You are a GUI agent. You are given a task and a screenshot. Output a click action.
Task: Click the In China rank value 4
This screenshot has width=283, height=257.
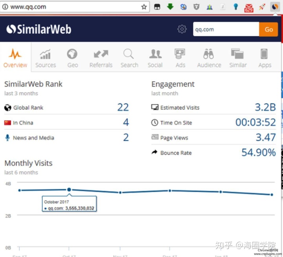(126, 122)
